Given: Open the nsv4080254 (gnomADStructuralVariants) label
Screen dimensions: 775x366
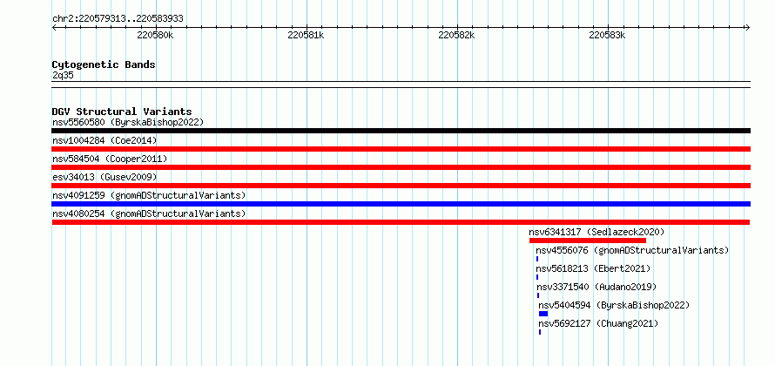Looking at the screenshot, I should [x=149, y=213].
